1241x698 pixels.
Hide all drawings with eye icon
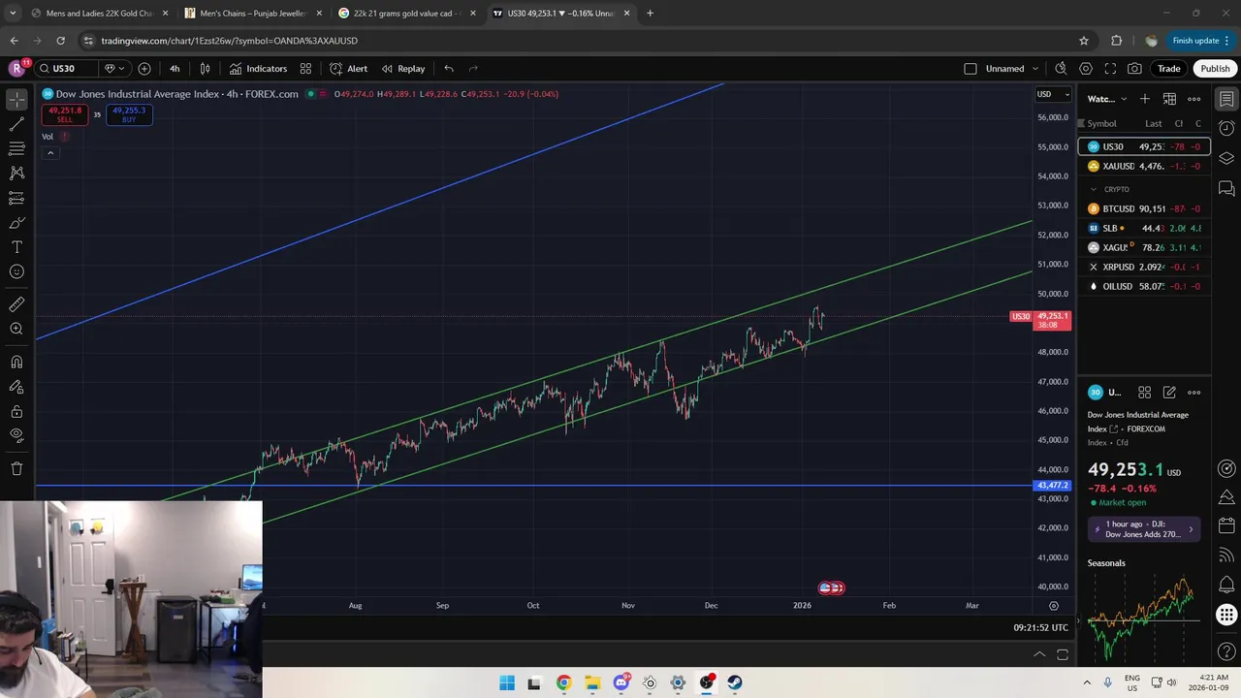[16, 436]
